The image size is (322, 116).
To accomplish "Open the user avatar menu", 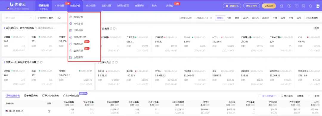I will point(318,6).
